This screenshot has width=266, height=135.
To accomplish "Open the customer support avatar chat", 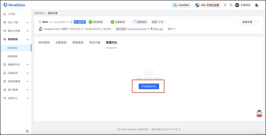I will 259,113.
